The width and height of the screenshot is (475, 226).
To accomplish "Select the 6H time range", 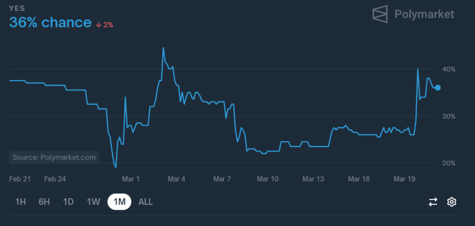I will (x=44, y=202).
